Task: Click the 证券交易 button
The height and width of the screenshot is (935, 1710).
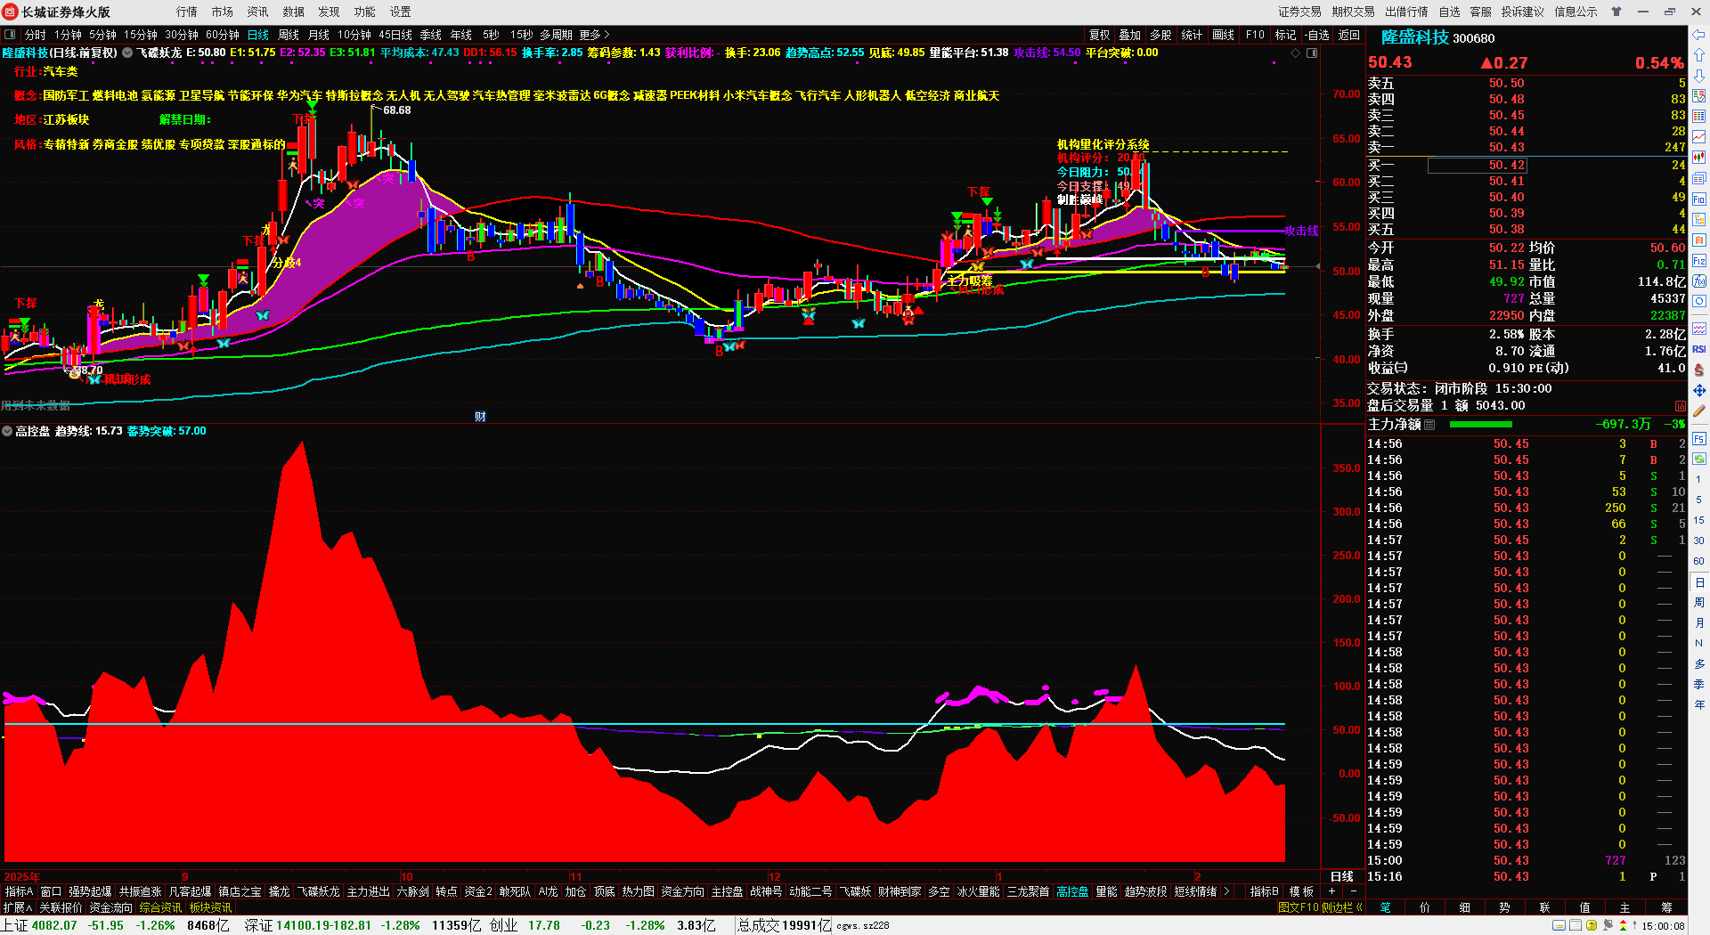Action: point(1300,12)
